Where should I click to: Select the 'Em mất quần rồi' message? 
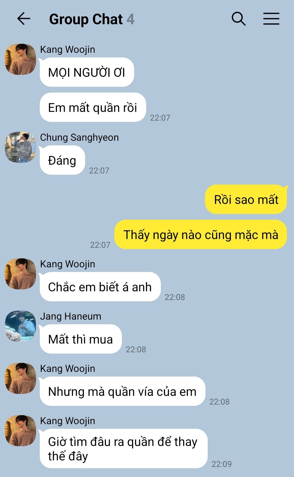pos(93,107)
